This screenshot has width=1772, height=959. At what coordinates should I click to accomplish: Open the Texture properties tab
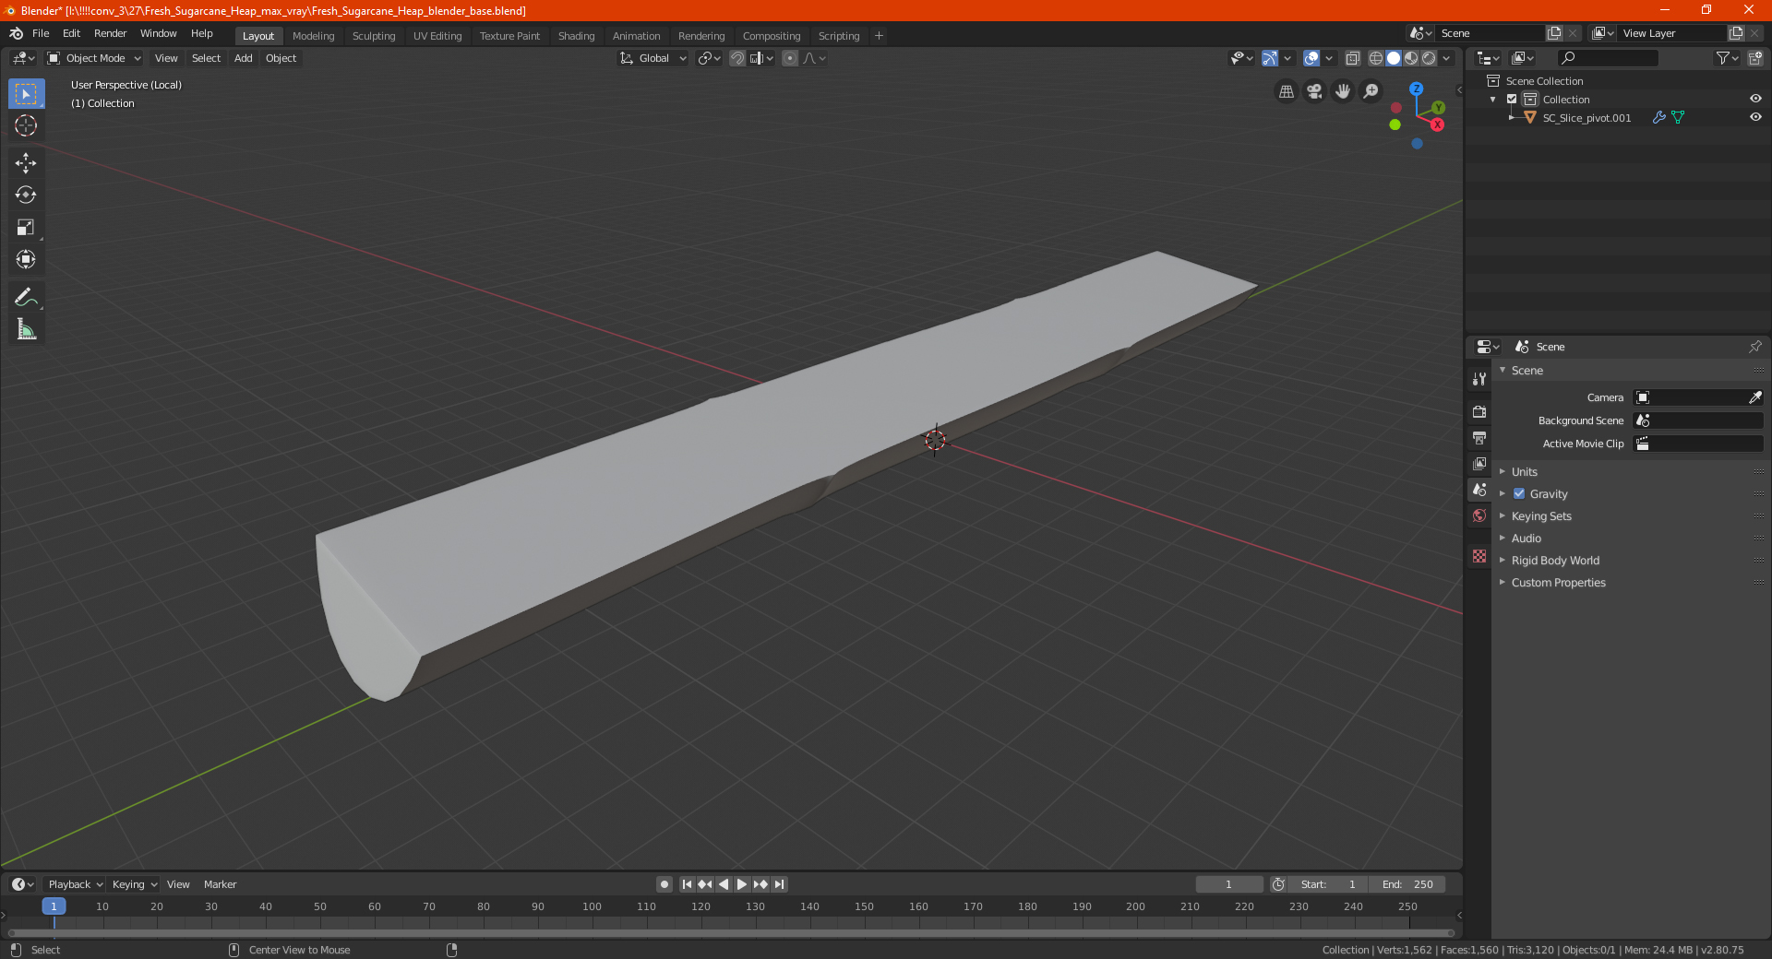[1479, 556]
